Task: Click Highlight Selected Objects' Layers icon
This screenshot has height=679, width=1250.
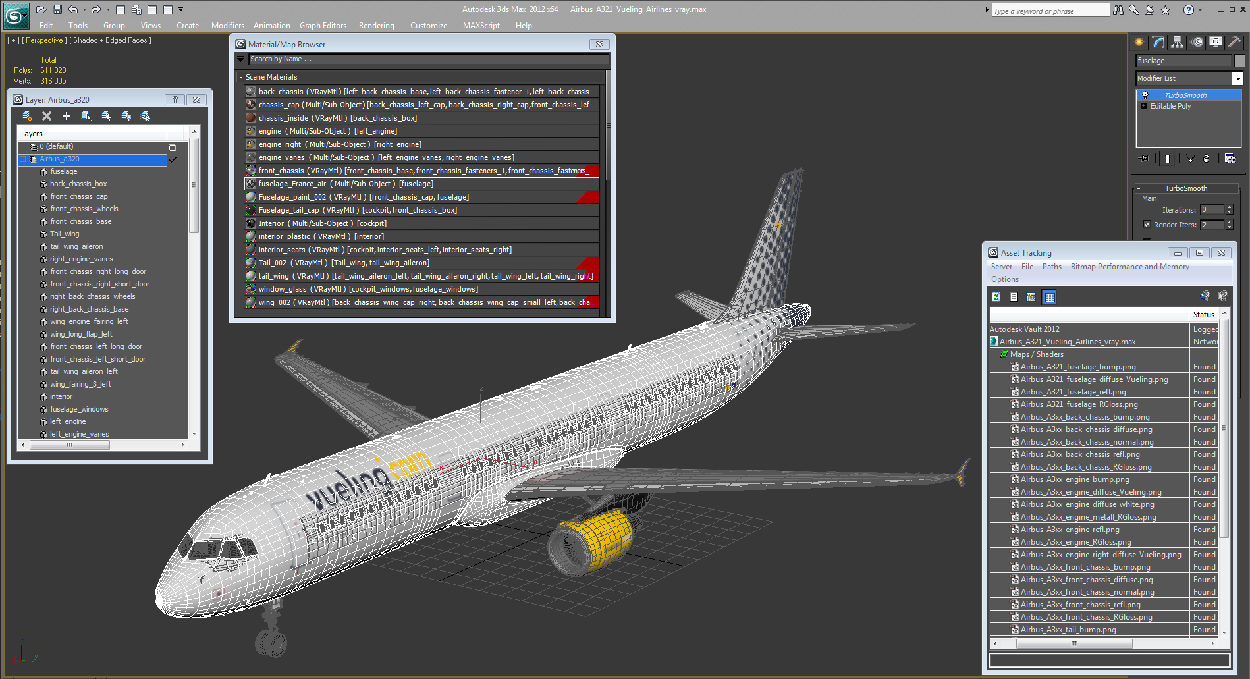Action: (x=106, y=116)
